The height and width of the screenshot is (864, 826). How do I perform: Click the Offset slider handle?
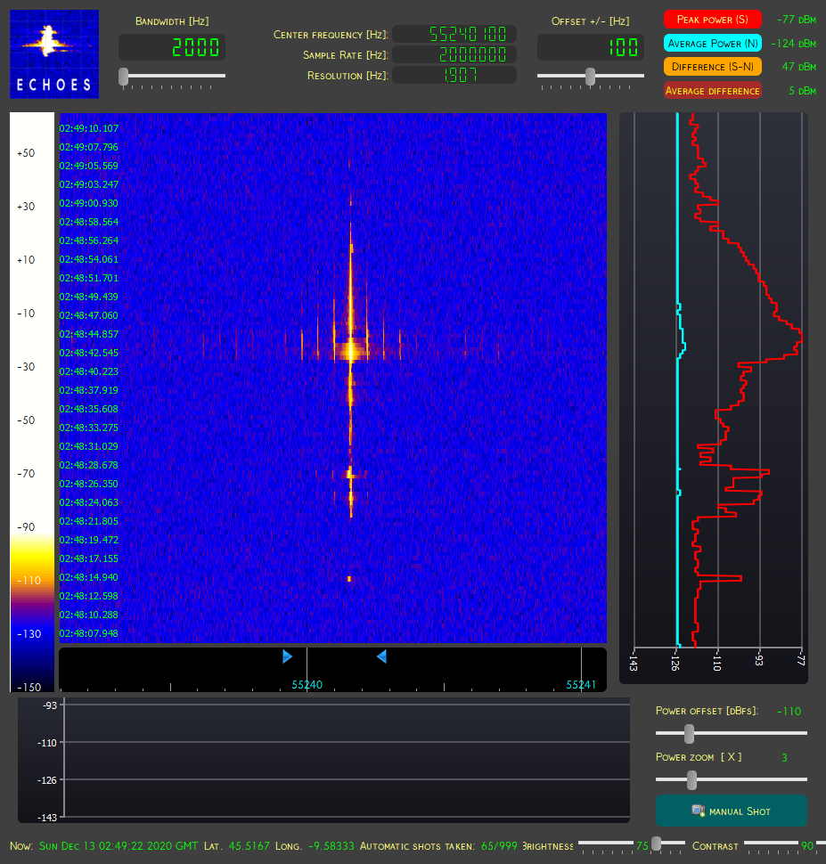pos(590,77)
